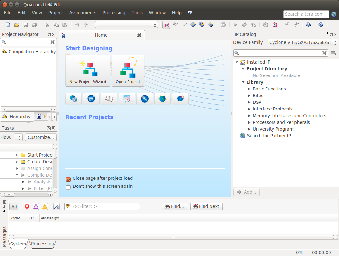
Task: Show warning messages with yellow triangle filter
Action: (45, 207)
